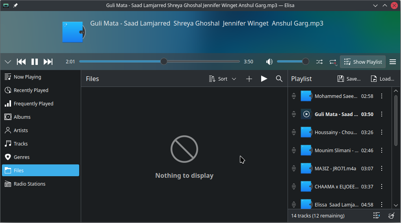This screenshot has height=223, width=401.
Task: Select MA3IZ - JRO7I.m4a track
Action: [340, 169]
